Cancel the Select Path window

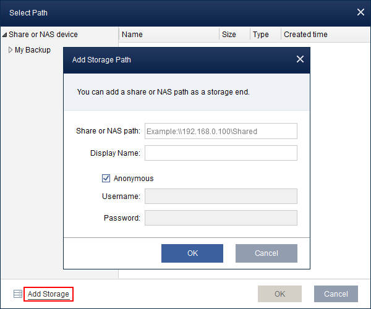336,294
